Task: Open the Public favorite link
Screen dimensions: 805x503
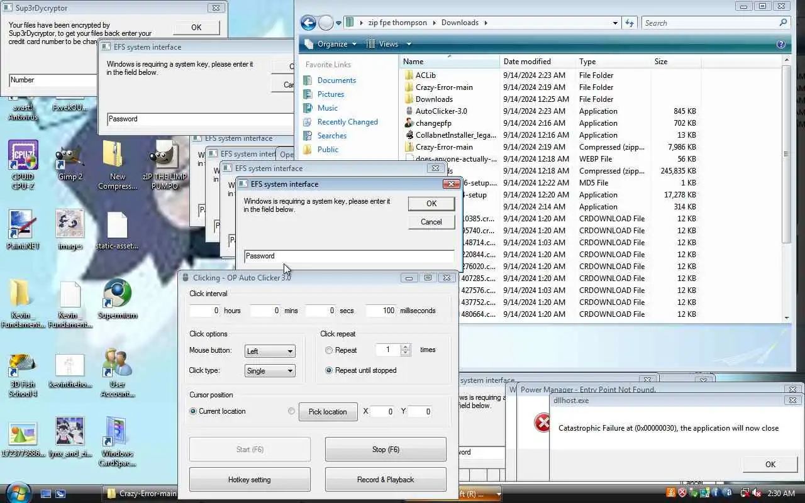Action: tap(328, 150)
